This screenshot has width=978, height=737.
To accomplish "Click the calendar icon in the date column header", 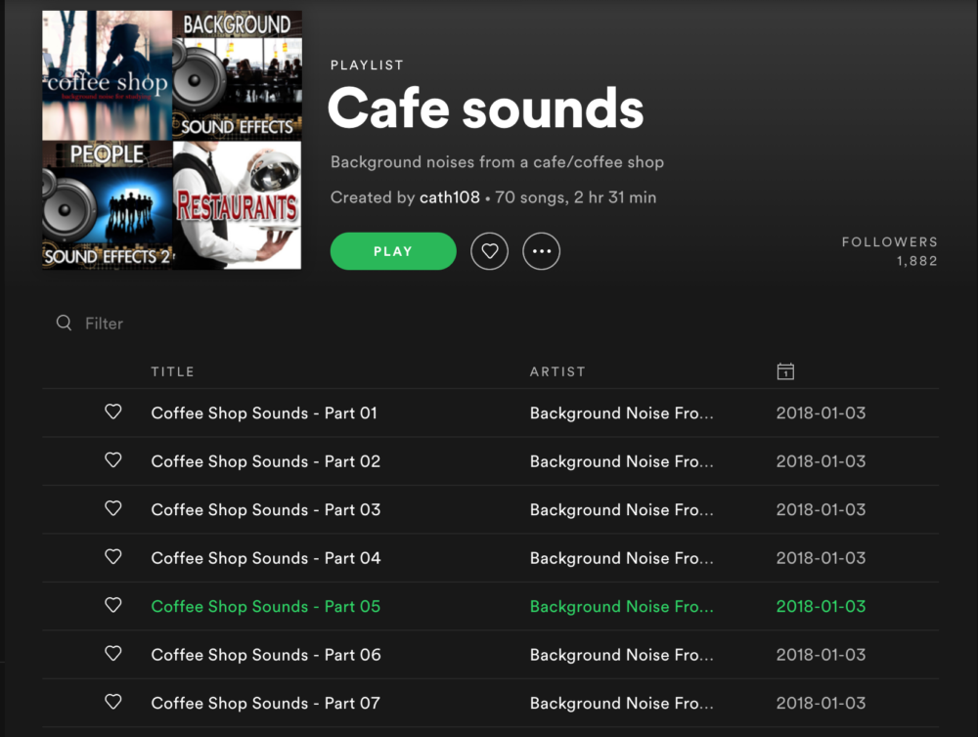I will coord(785,371).
